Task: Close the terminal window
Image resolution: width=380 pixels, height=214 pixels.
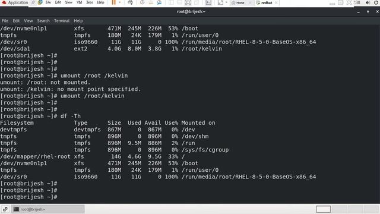Action: coord(378,12)
